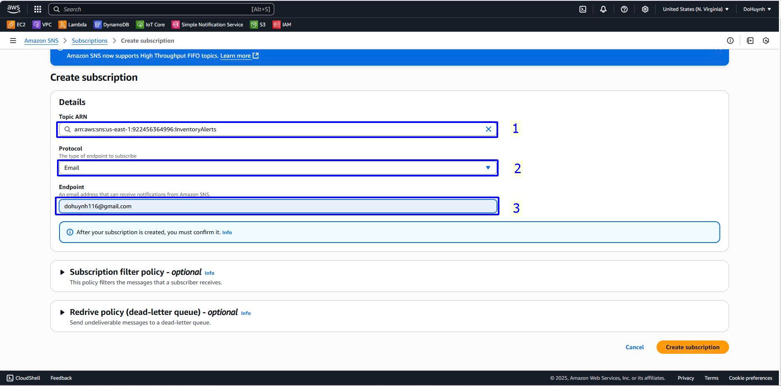Open the Protocol dropdown showing Email
This screenshot has height=386, width=781.
(277, 168)
